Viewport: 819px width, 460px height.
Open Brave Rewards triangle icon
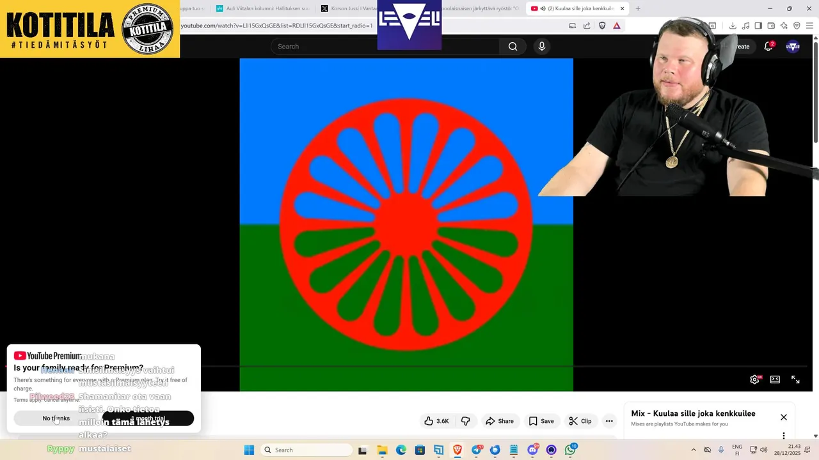pyautogui.click(x=617, y=26)
